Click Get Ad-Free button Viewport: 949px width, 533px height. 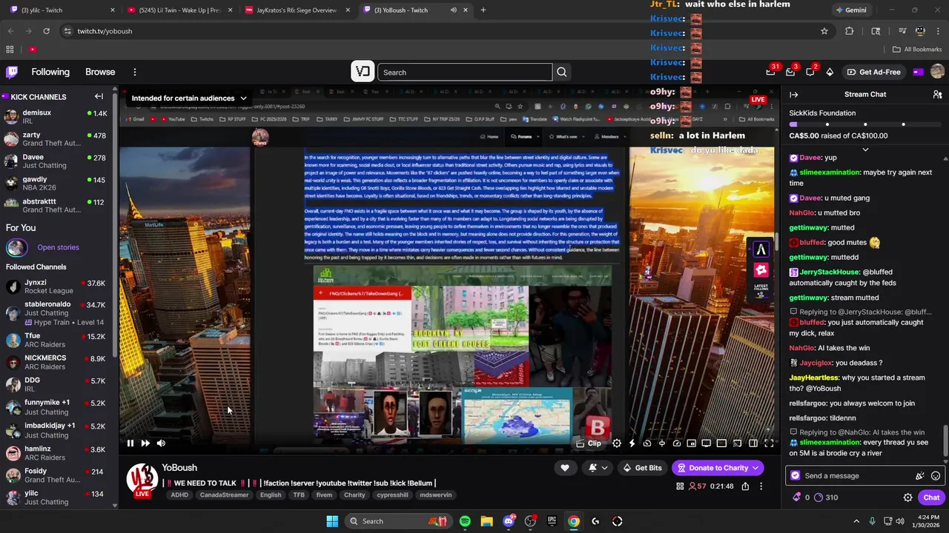pos(873,72)
